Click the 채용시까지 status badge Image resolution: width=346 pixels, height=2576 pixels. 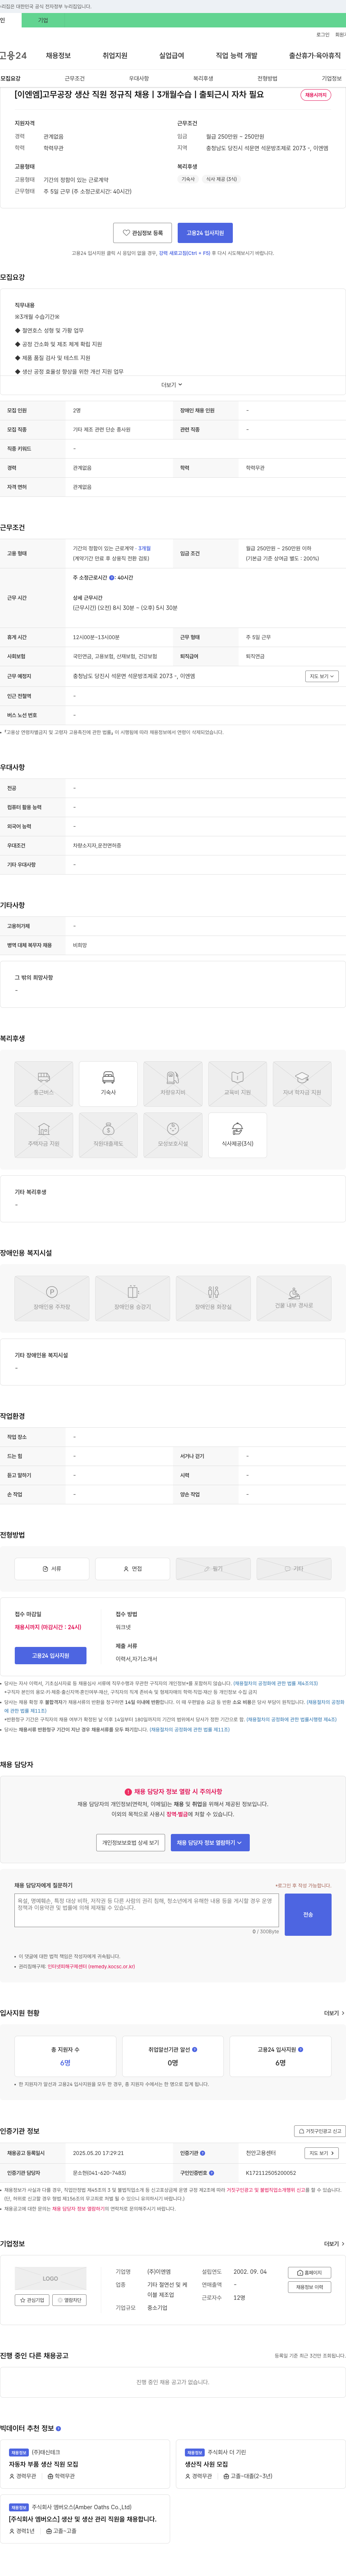(316, 95)
